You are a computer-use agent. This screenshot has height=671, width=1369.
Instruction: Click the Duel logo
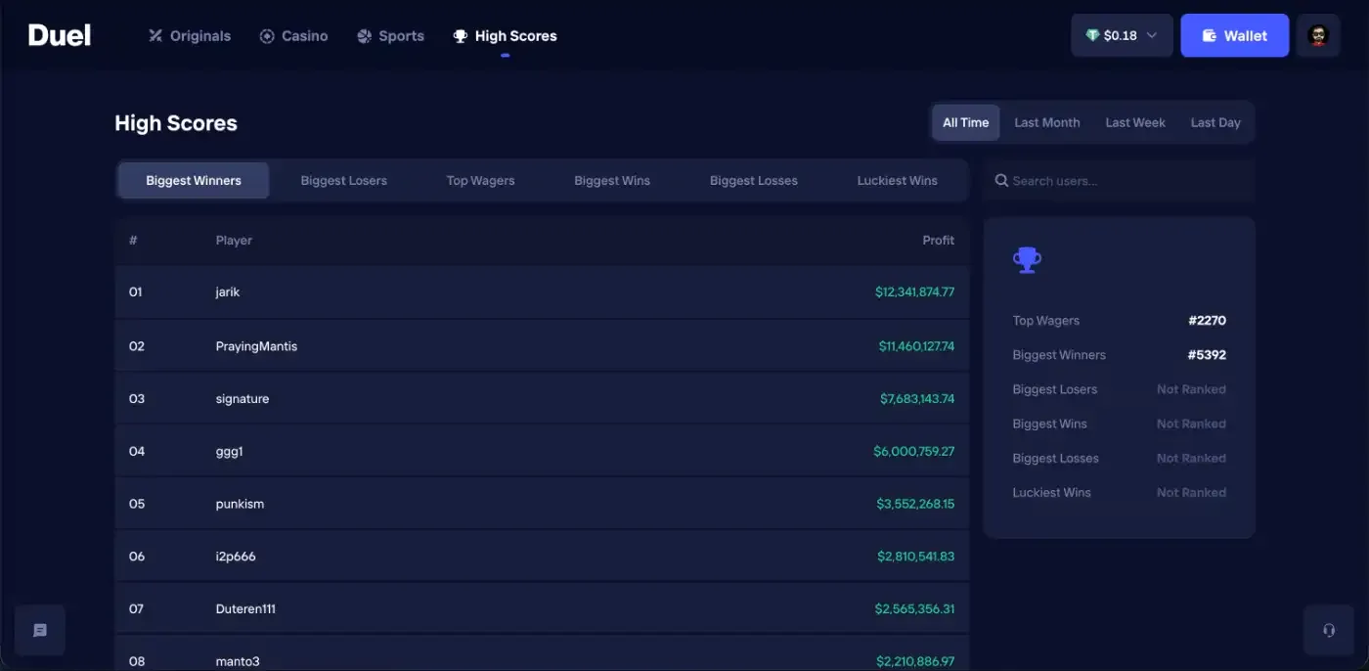click(x=60, y=35)
